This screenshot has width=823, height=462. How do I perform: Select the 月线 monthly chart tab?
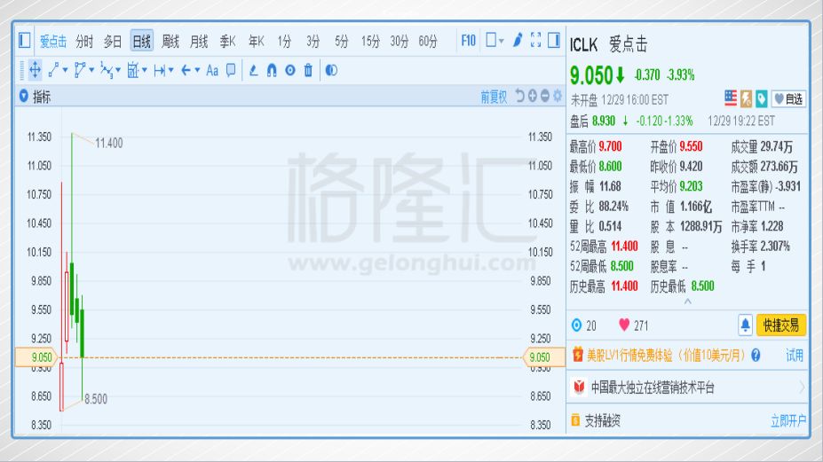click(199, 42)
